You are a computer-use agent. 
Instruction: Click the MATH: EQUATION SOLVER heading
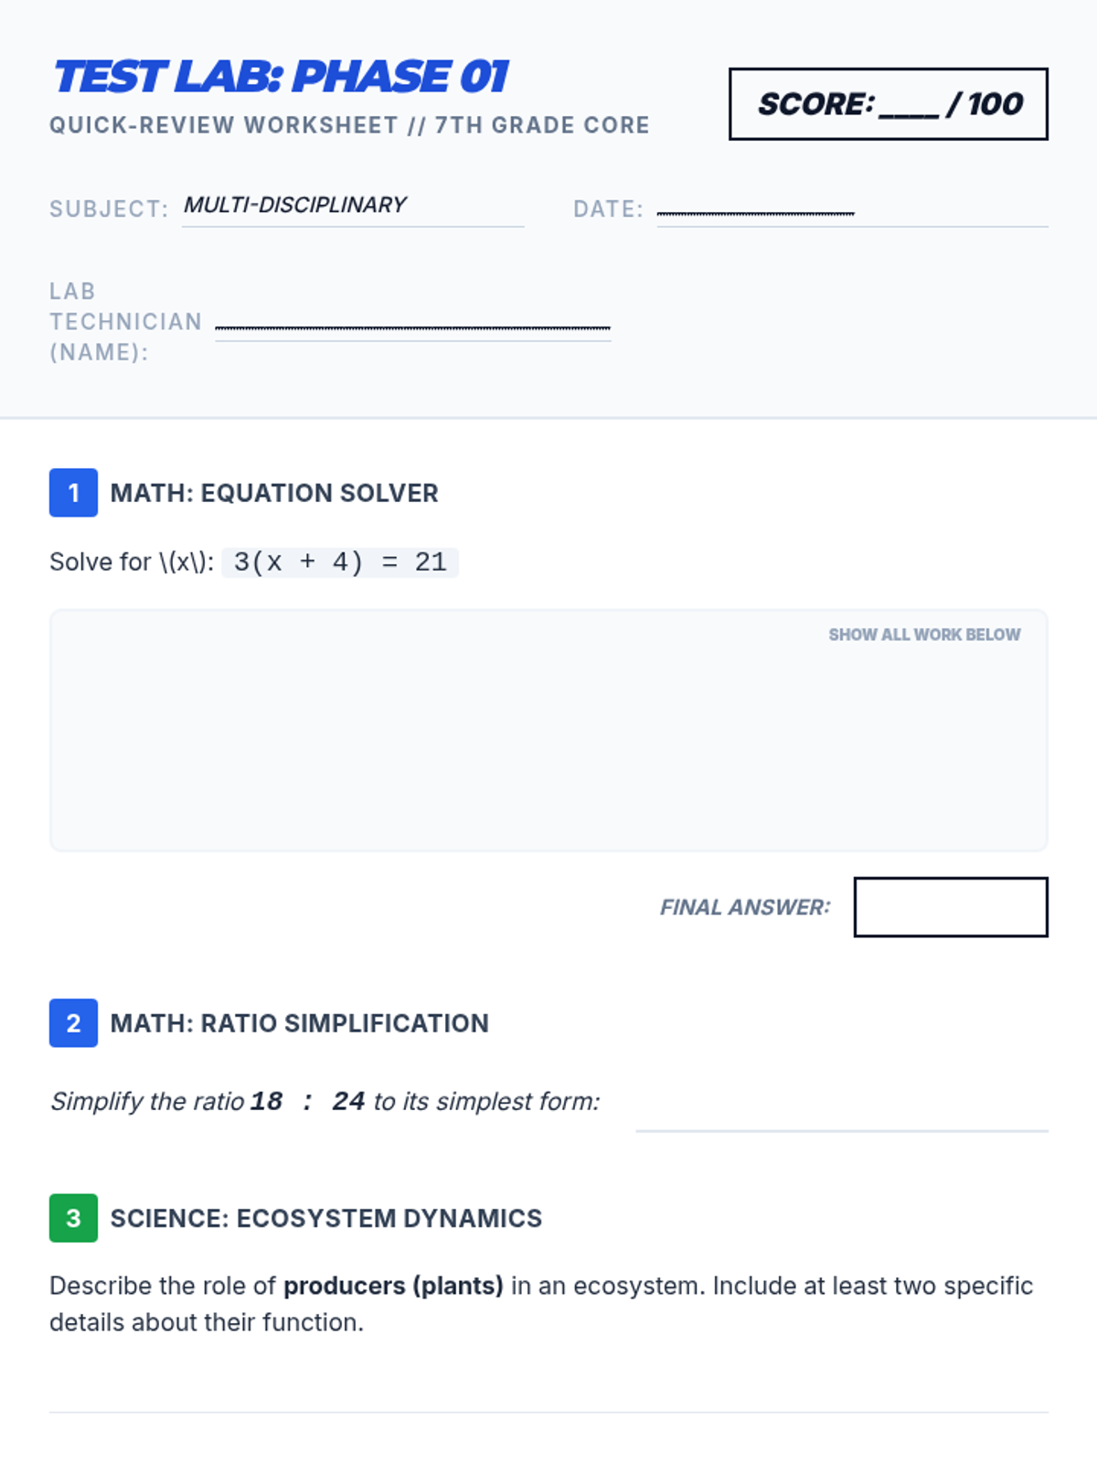[x=274, y=493]
